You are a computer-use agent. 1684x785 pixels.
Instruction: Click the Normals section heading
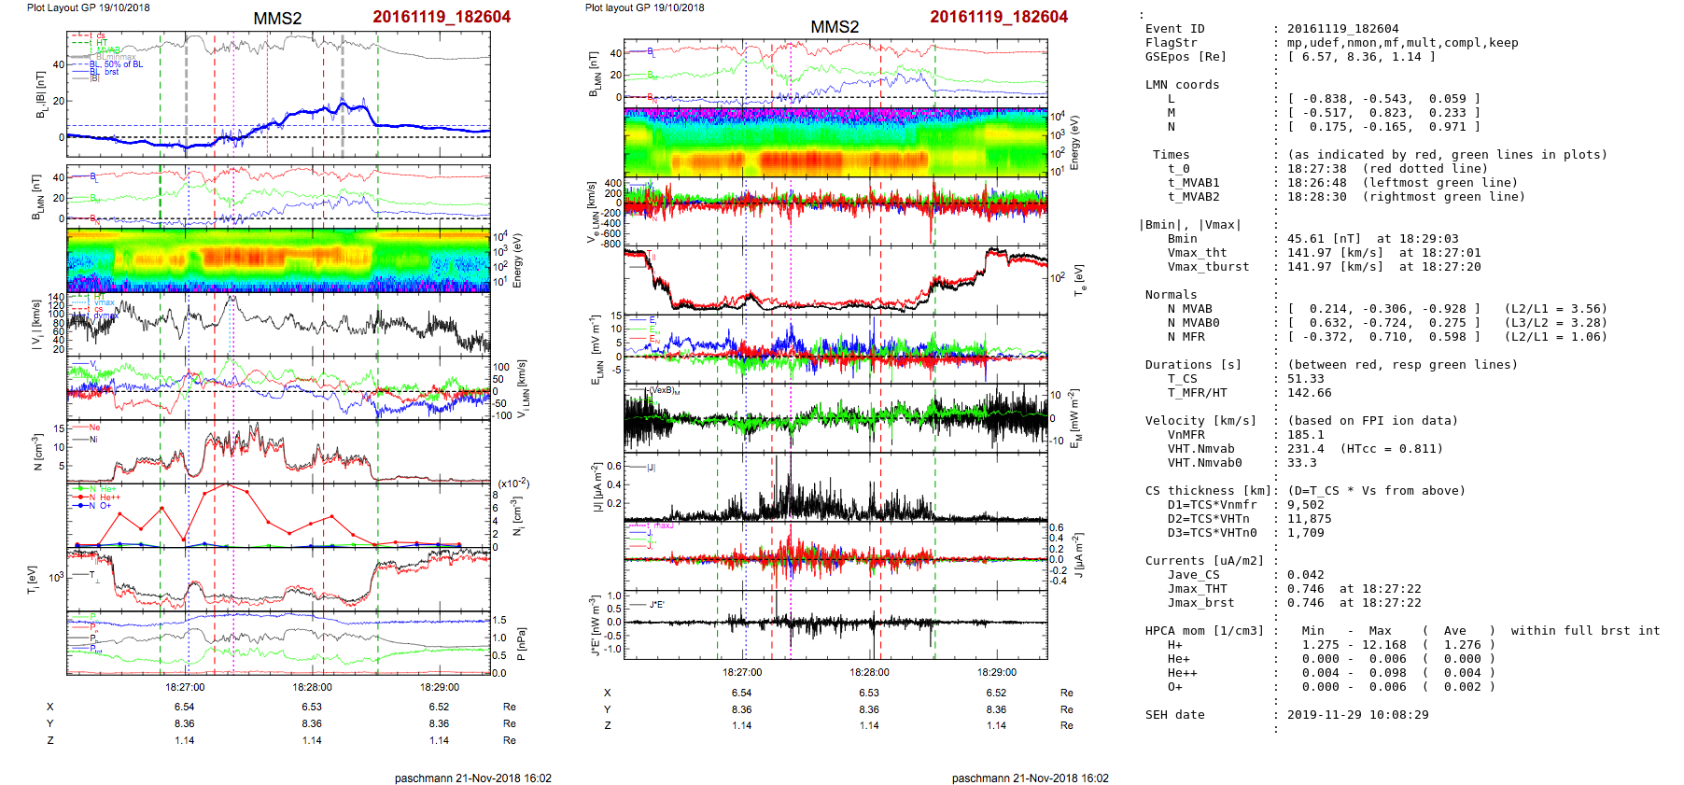pyautogui.click(x=1171, y=295)
